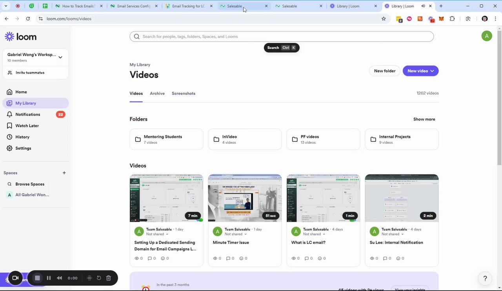
Task: Reload the page
Action: pyautogui.click(x=28, y=19)
